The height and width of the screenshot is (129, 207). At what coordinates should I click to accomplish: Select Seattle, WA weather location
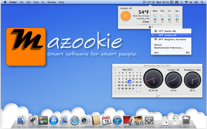tap(171, 31)
